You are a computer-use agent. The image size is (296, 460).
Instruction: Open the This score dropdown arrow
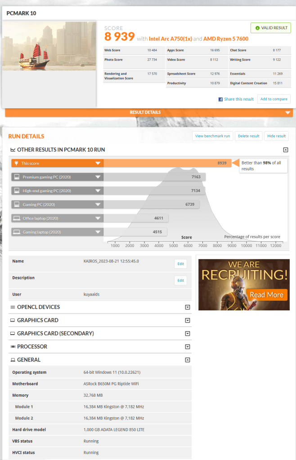(98, 164)
